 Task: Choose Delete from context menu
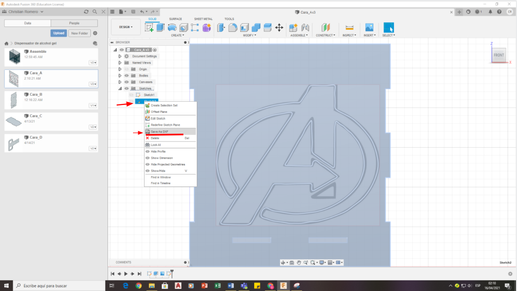pyautogui.click(x=170, y=138)
